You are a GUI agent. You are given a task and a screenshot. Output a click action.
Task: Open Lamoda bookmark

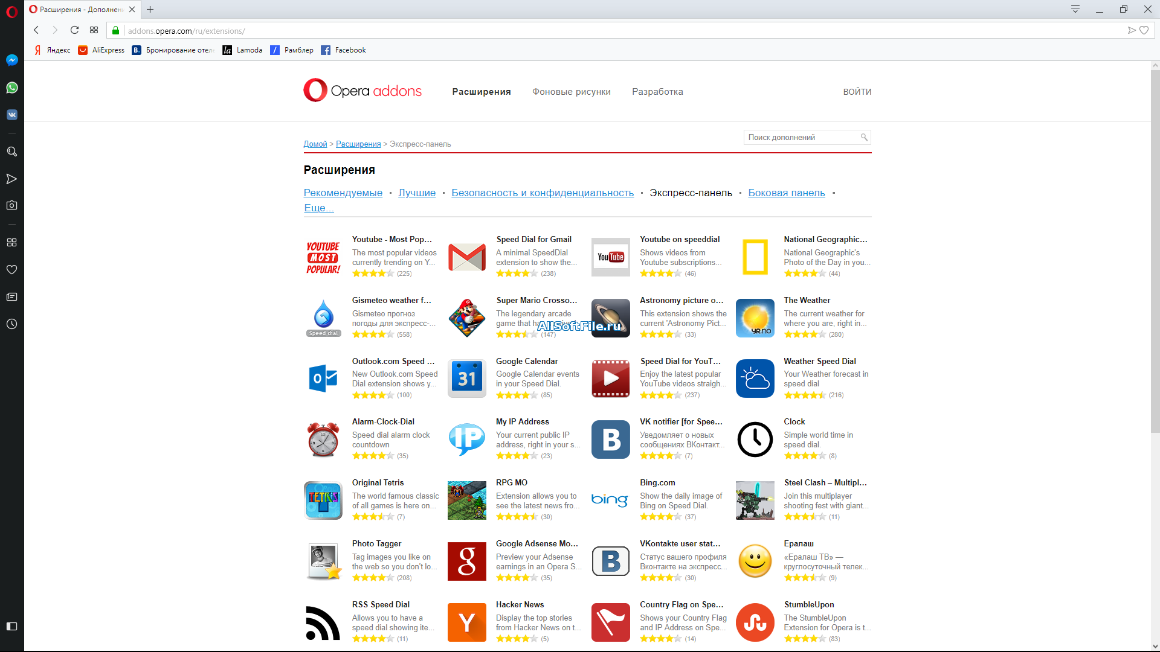(x=243, y=50)
